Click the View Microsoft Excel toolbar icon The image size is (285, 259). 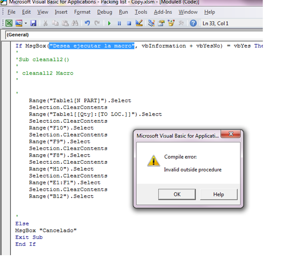point(9,23)
